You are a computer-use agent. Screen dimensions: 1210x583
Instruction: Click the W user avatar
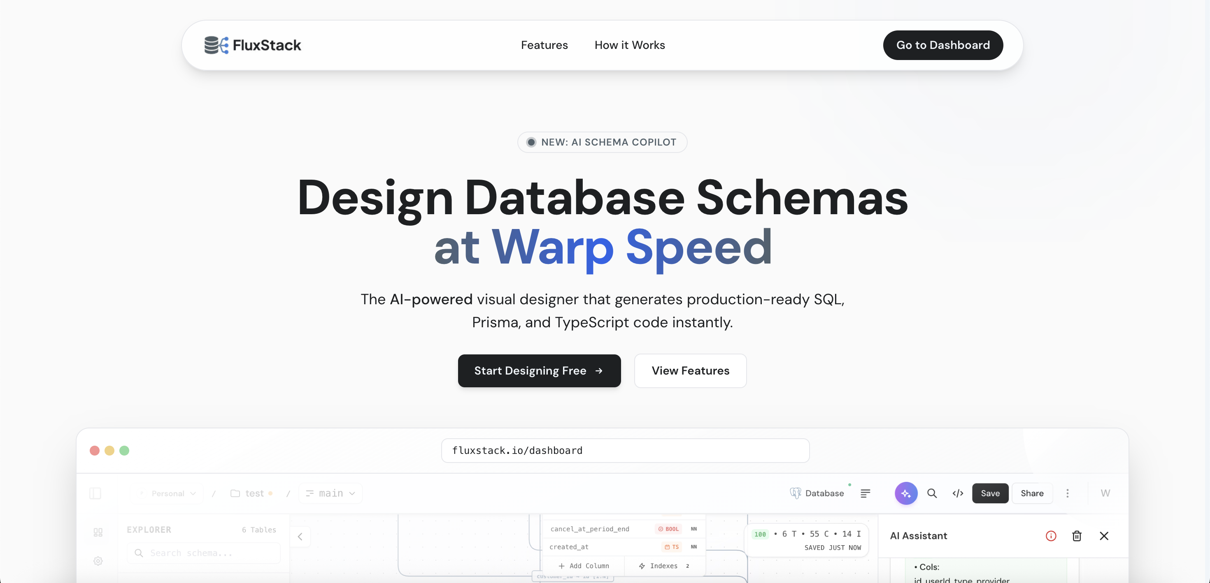pos(1105,493)
